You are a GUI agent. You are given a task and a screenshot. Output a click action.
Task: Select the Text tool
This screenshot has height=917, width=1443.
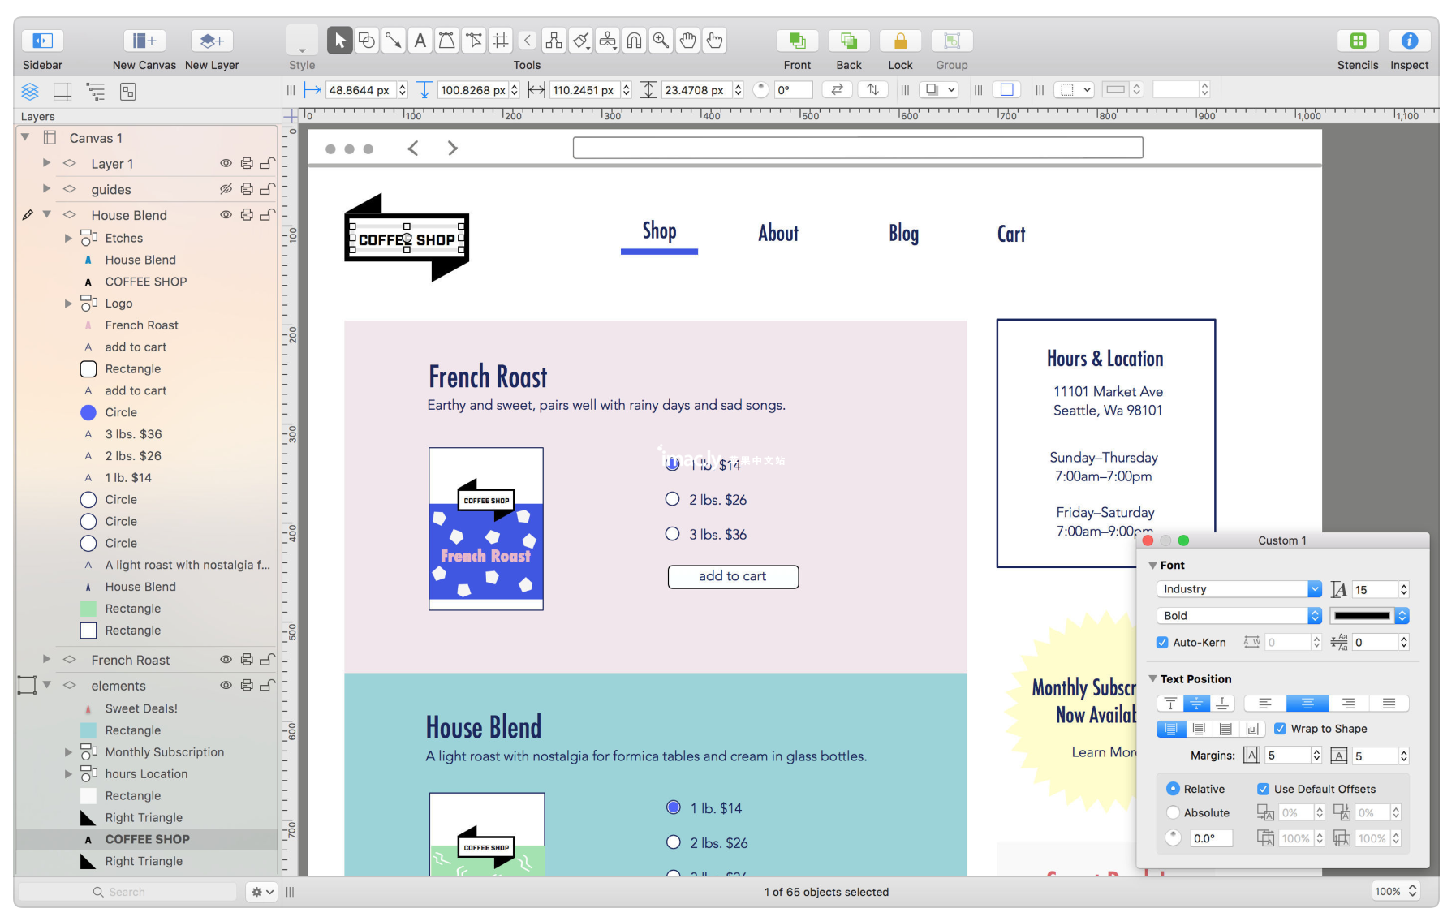point(420,41)
